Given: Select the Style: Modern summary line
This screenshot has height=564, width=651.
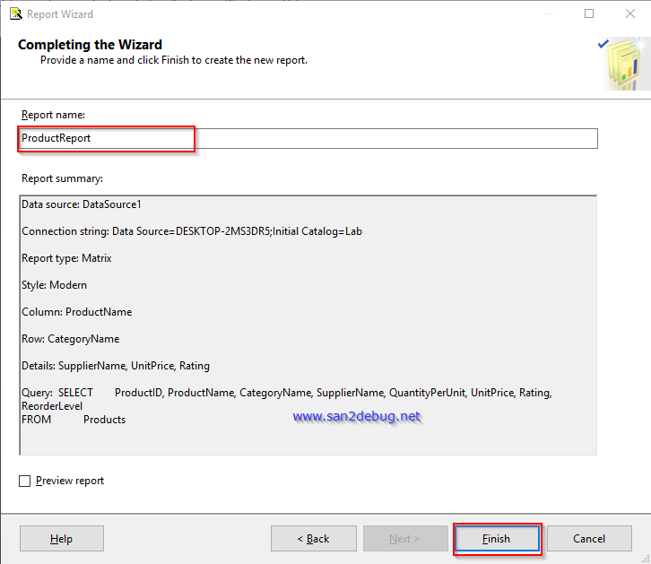Looking at the screenshot, I should tap(55, 285).
